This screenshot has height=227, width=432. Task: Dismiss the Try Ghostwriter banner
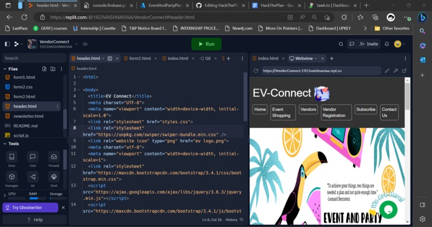pyautogui.click(x=63, y=208)
